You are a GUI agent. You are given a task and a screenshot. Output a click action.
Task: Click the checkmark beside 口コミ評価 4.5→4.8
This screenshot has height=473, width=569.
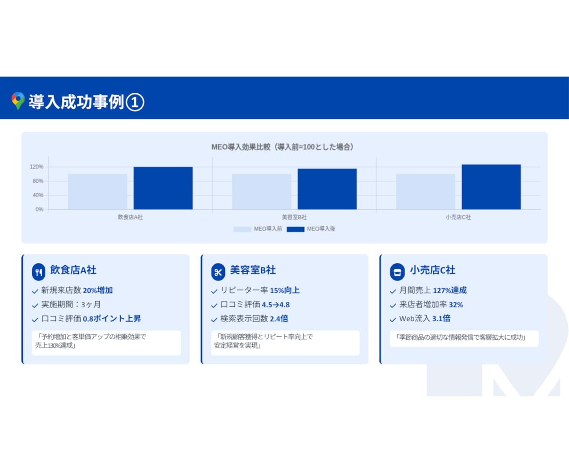[214, 306]
